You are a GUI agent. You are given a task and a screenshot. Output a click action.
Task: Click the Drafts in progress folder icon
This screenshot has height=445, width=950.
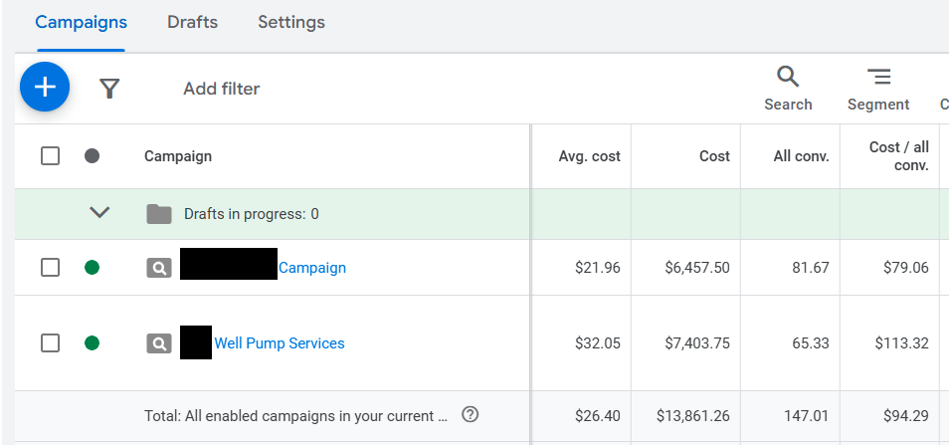159,214
